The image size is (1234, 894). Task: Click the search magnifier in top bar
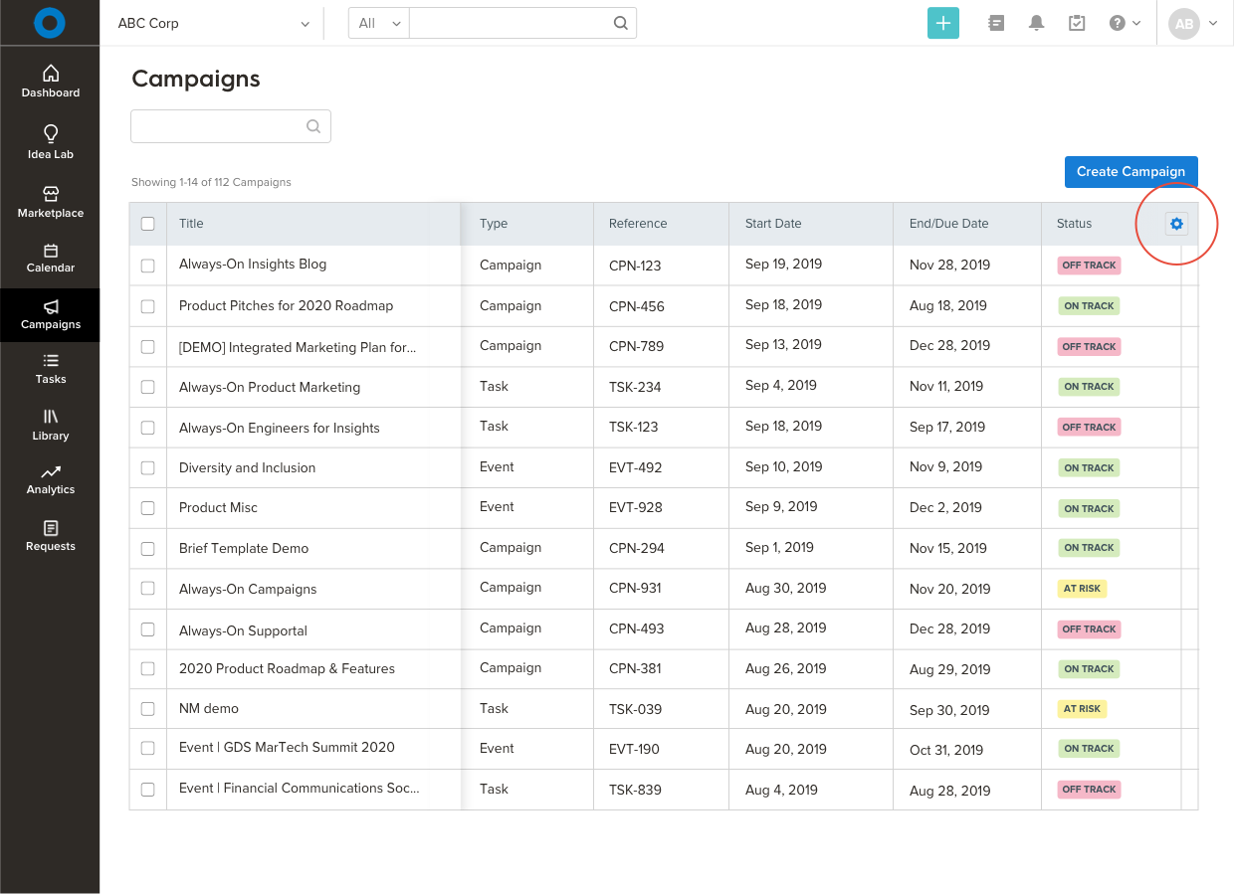tap(620, 23)
